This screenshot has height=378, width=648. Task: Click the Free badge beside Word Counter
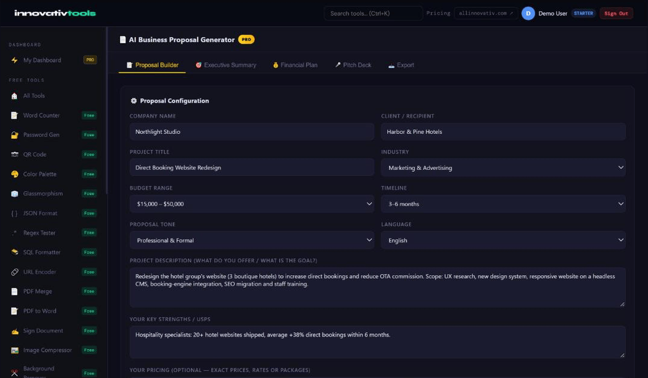(89, 115)
